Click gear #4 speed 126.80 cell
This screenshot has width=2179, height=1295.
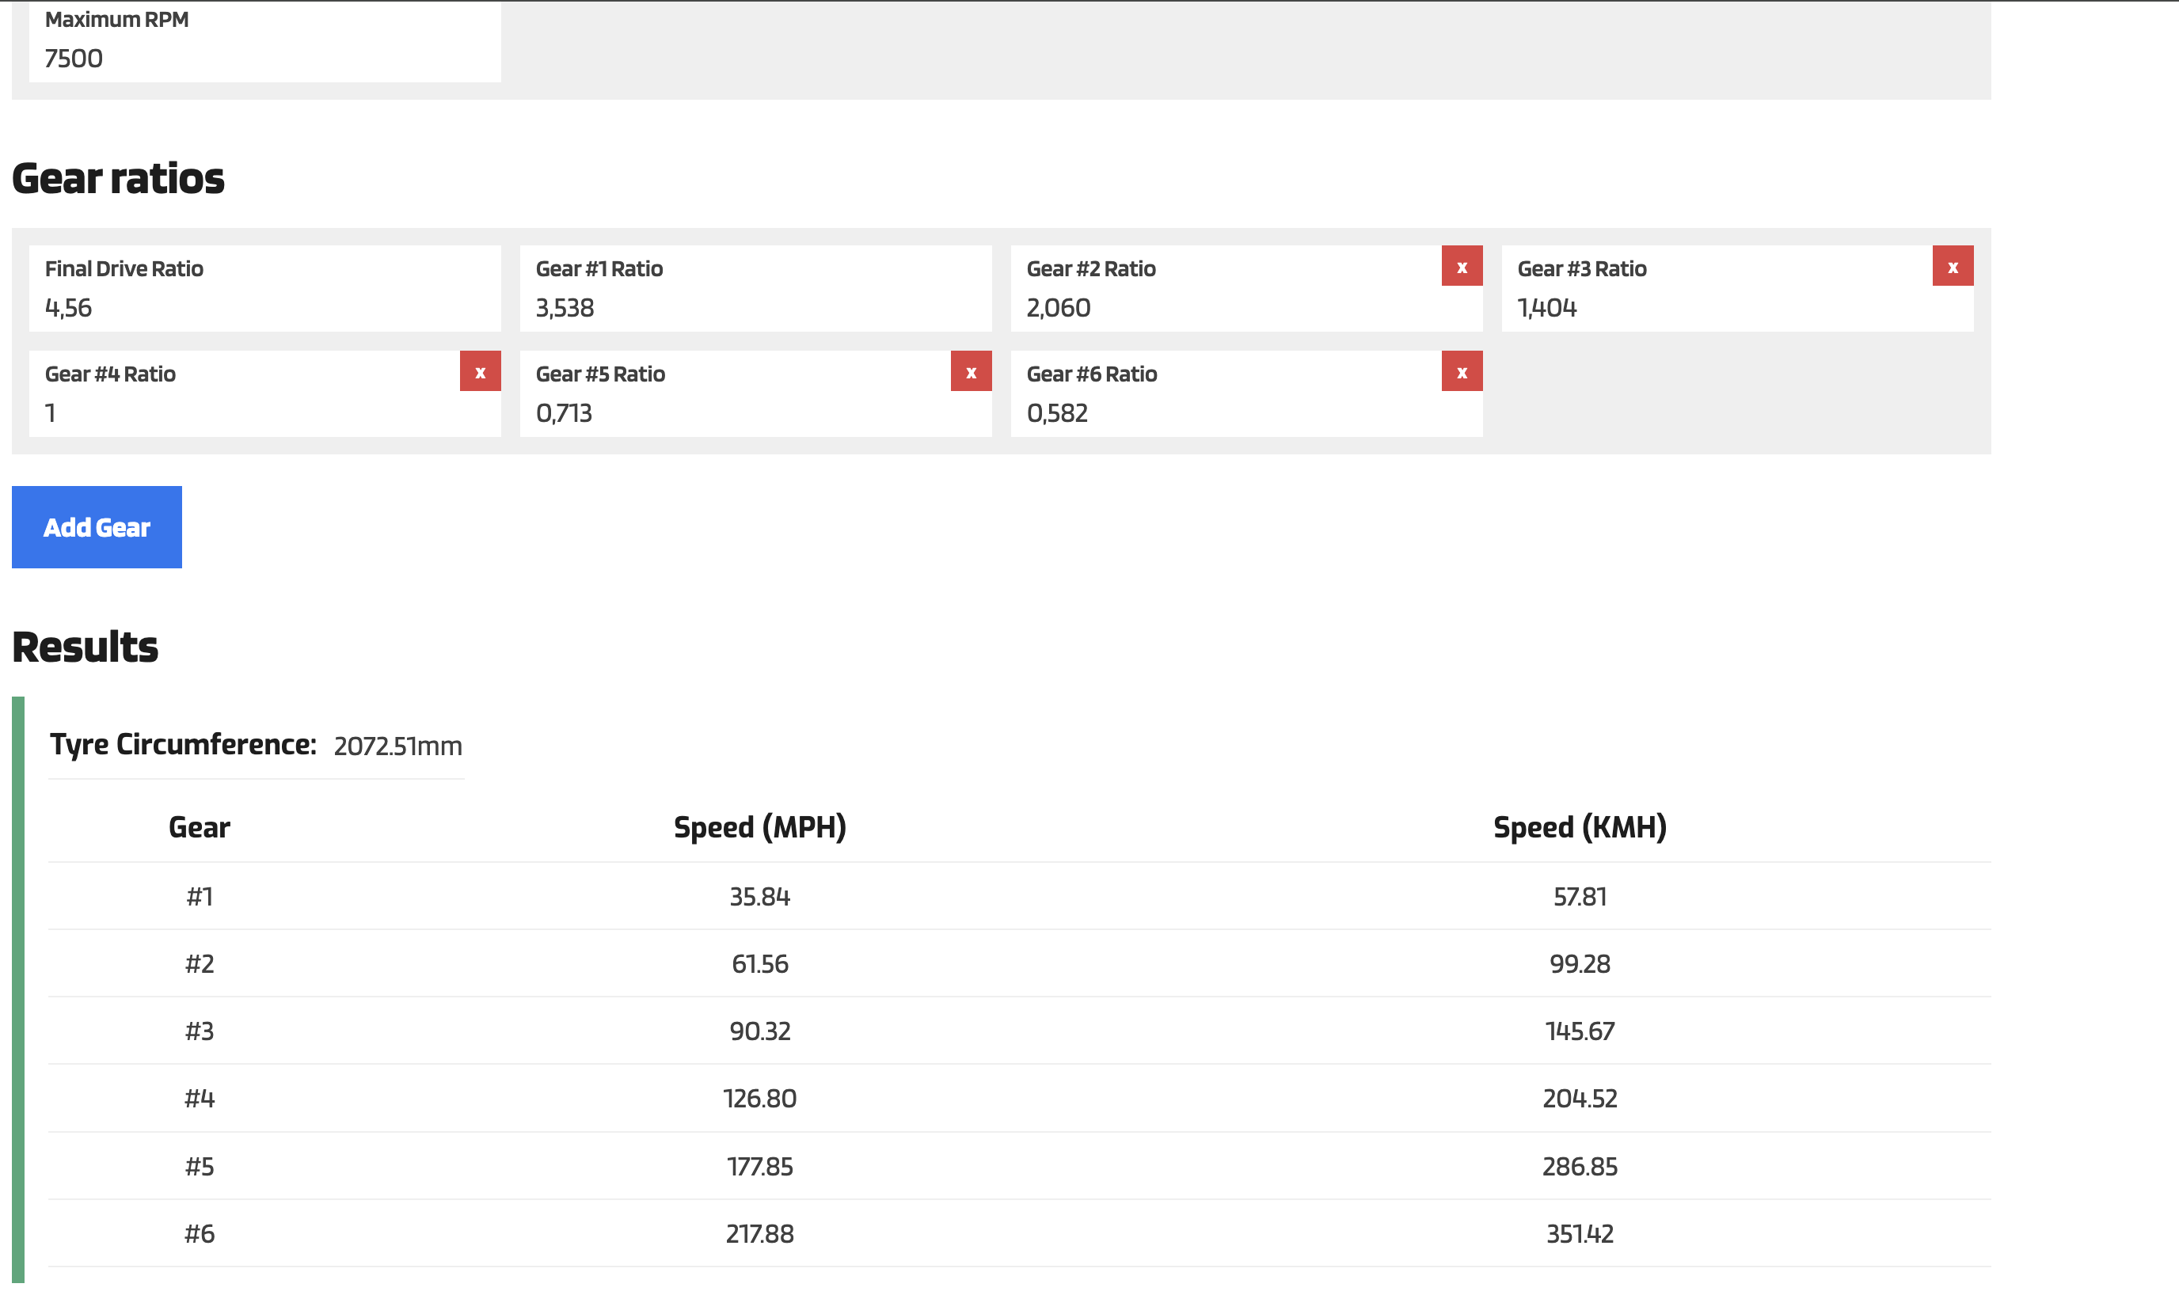tap(759, 1098)
